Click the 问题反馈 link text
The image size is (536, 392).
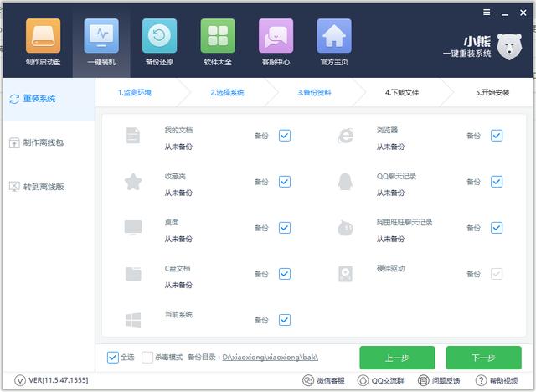click(446, 381)
